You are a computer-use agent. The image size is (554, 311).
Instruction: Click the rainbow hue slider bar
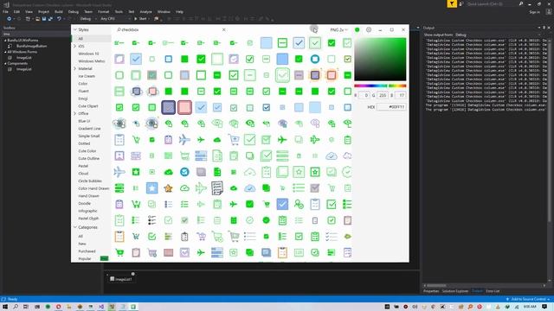tap(380, 86)
